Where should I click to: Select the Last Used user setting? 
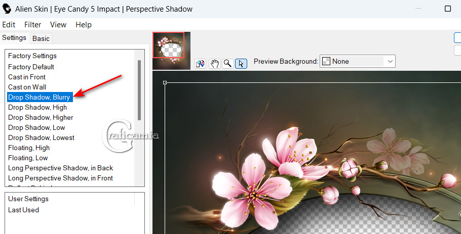[23, 210]
